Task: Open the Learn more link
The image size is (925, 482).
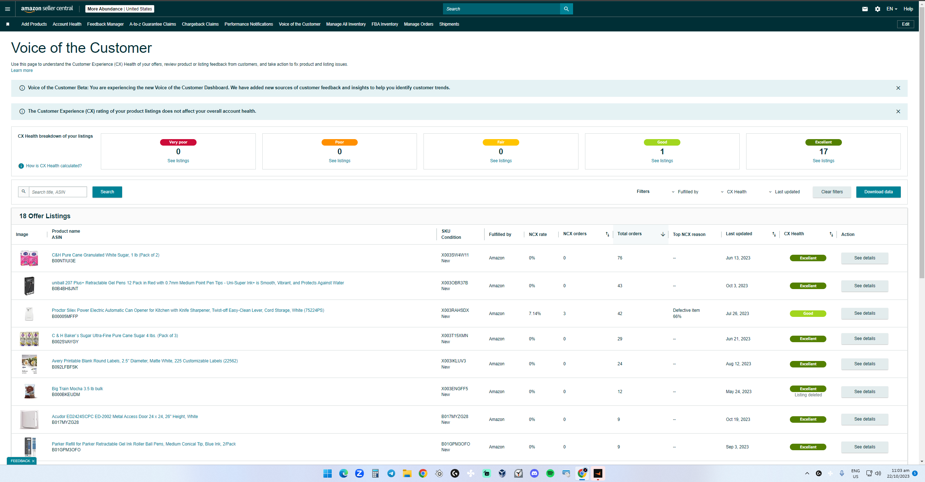Action: pos(22,70)
